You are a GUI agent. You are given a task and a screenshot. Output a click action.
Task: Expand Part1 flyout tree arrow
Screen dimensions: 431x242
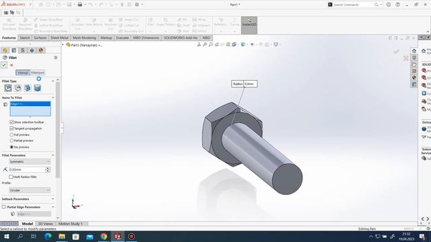[x=63, y=45]
